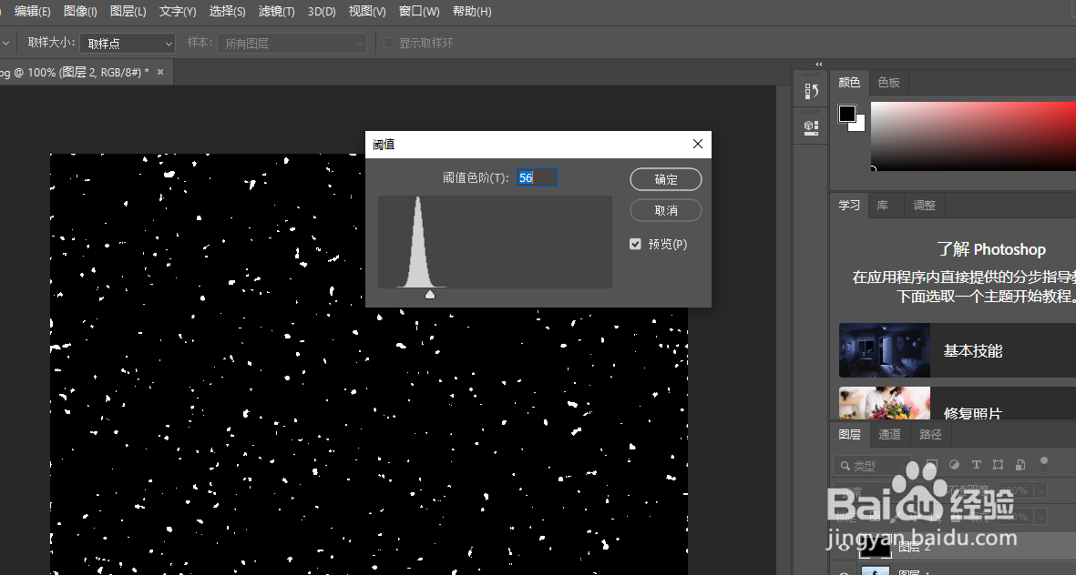
Task: Click the 取消 button in the Threshold dialog
Action: pyautogui.click(x=665, y=210)
